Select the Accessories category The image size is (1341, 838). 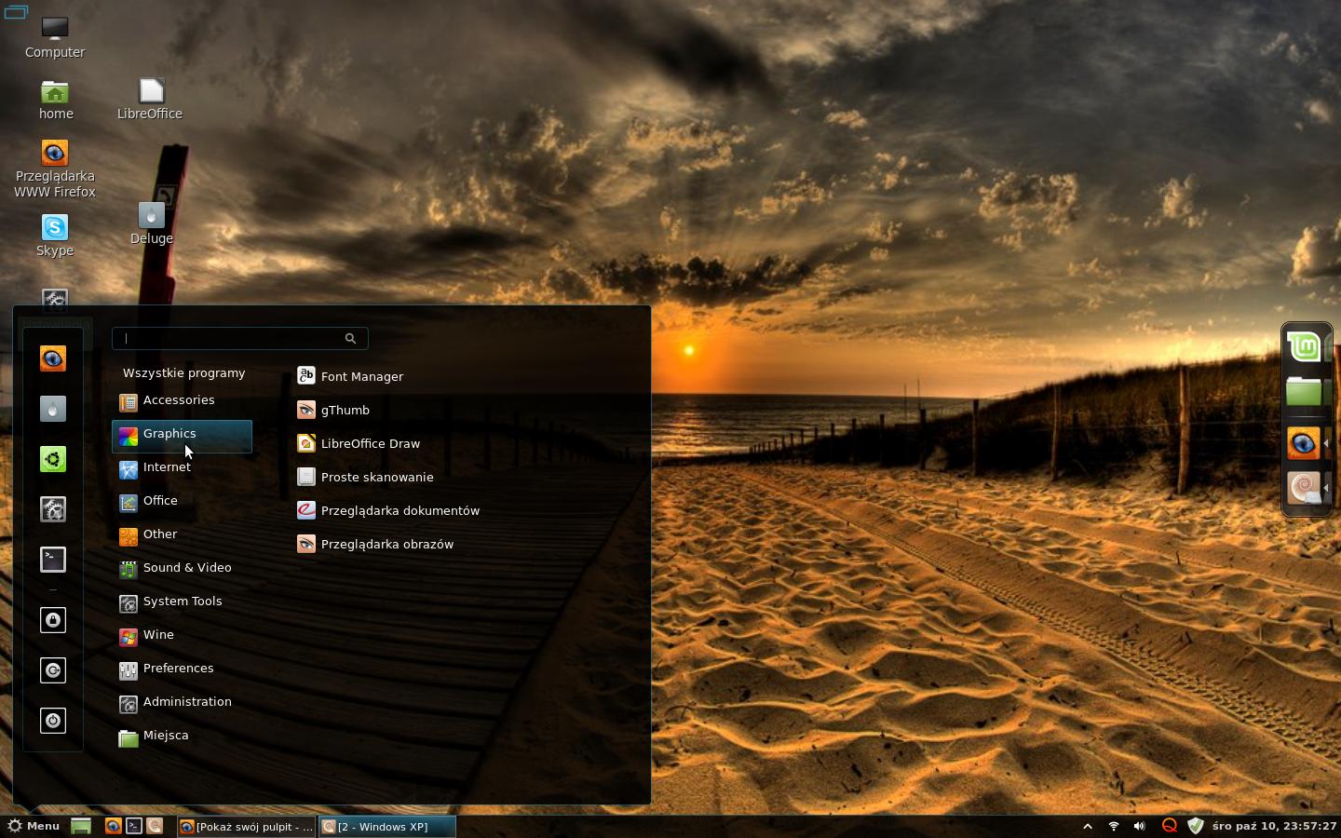pos(182,399)
